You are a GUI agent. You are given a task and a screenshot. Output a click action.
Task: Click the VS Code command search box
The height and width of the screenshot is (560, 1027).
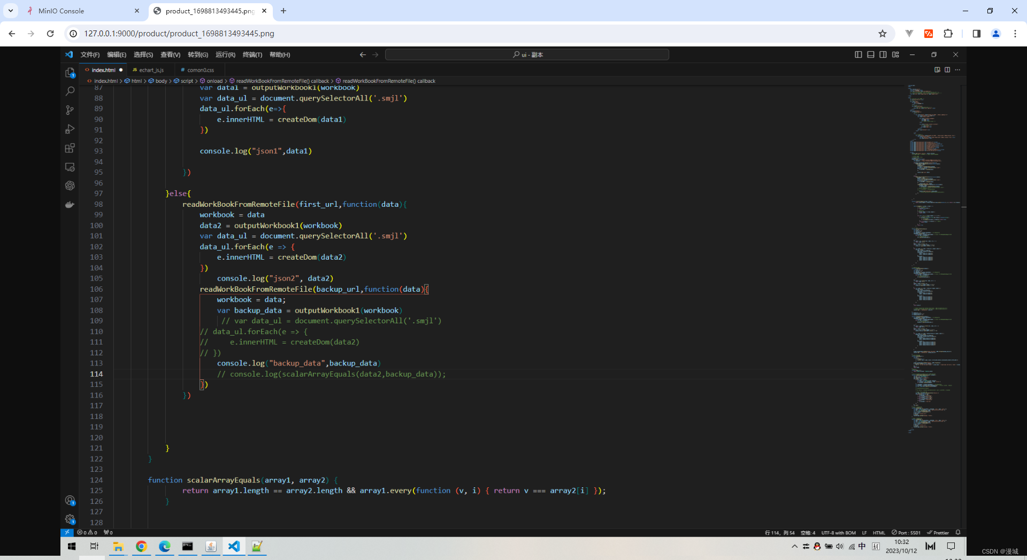tap(527, 55)
